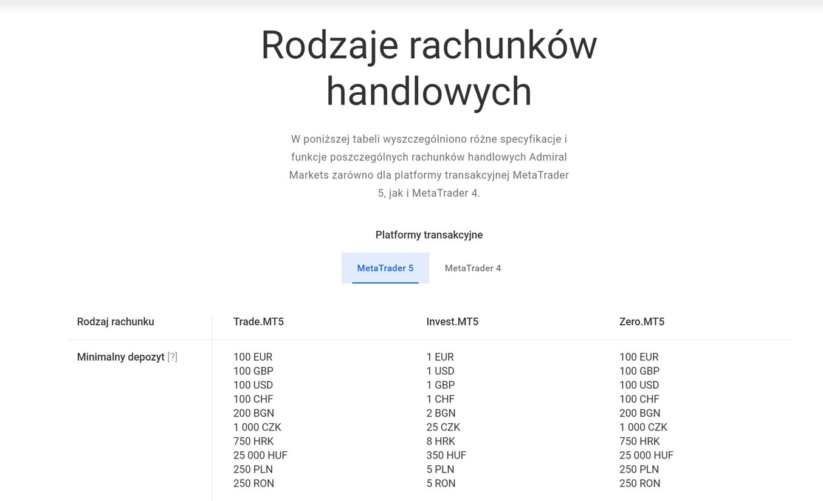Click the heading Rodzaje rachunków handlowych
The width and height of the screenshot is (823, 501).
click(429, 68)
